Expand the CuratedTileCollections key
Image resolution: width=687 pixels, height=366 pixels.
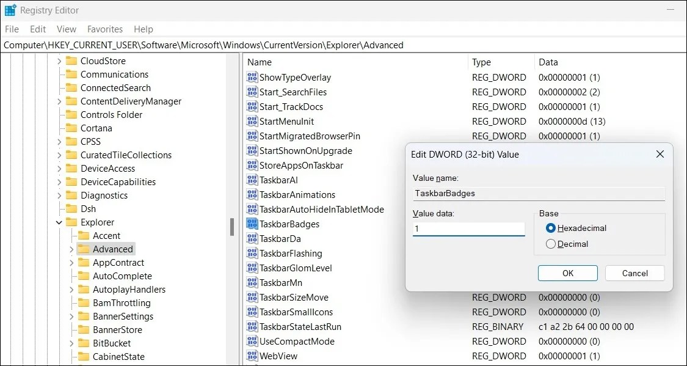(x=59, y=155)
